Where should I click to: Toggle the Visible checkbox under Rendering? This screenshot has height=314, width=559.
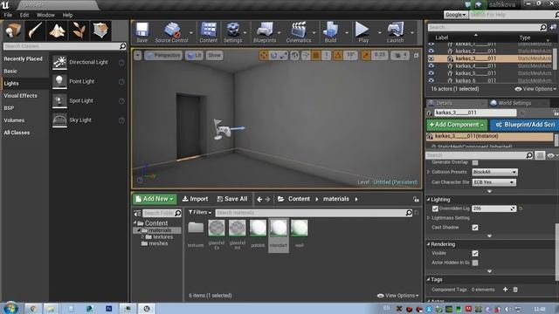click(x=475, y=254)
